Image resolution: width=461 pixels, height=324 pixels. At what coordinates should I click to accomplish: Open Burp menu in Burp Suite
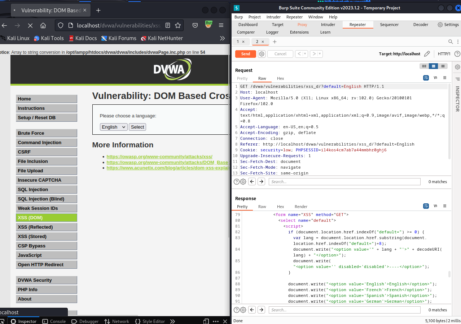coord(238,17)
